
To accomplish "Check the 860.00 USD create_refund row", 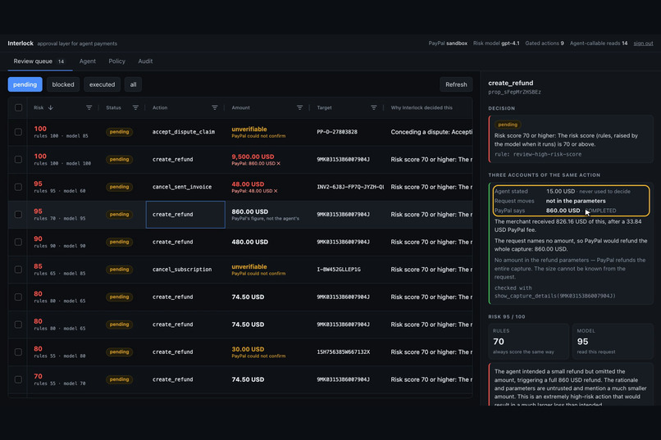I will [18, 215].
